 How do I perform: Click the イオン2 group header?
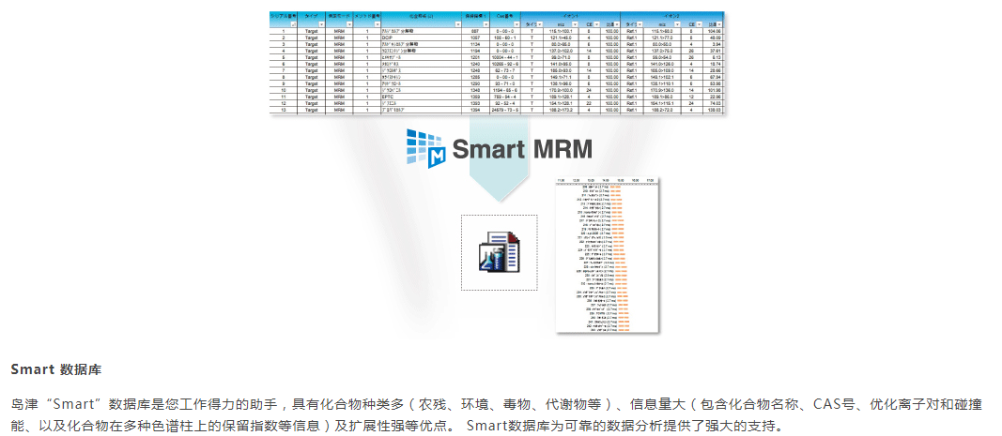(x=671, y=16)
